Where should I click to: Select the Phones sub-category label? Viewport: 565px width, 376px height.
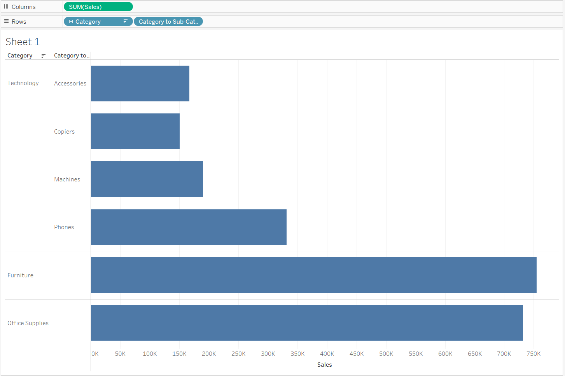64,227
